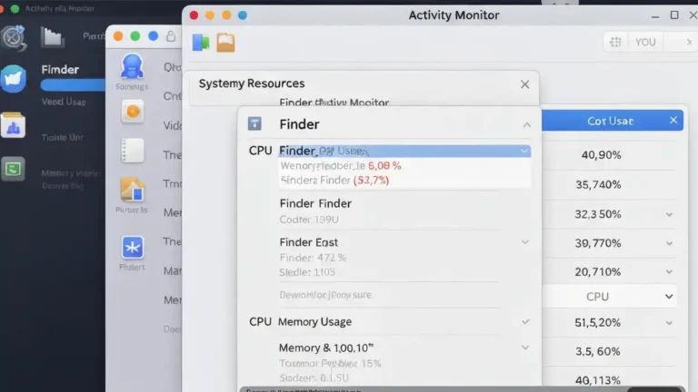The image size is (698, 392).
Task: Open the Soineiligs blue person icon
Action: pos(132,66)
